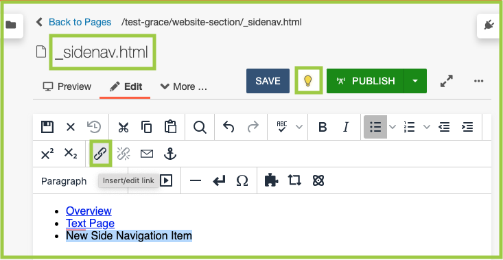
Task: Click the save floppy disk toolbar icon
Action: (47, 127)
